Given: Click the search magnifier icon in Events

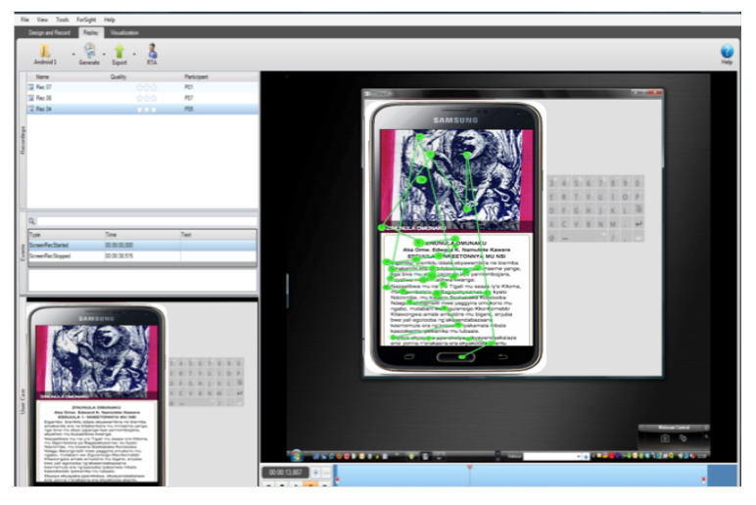Looking at the screenshot, I should click(32, 222).
